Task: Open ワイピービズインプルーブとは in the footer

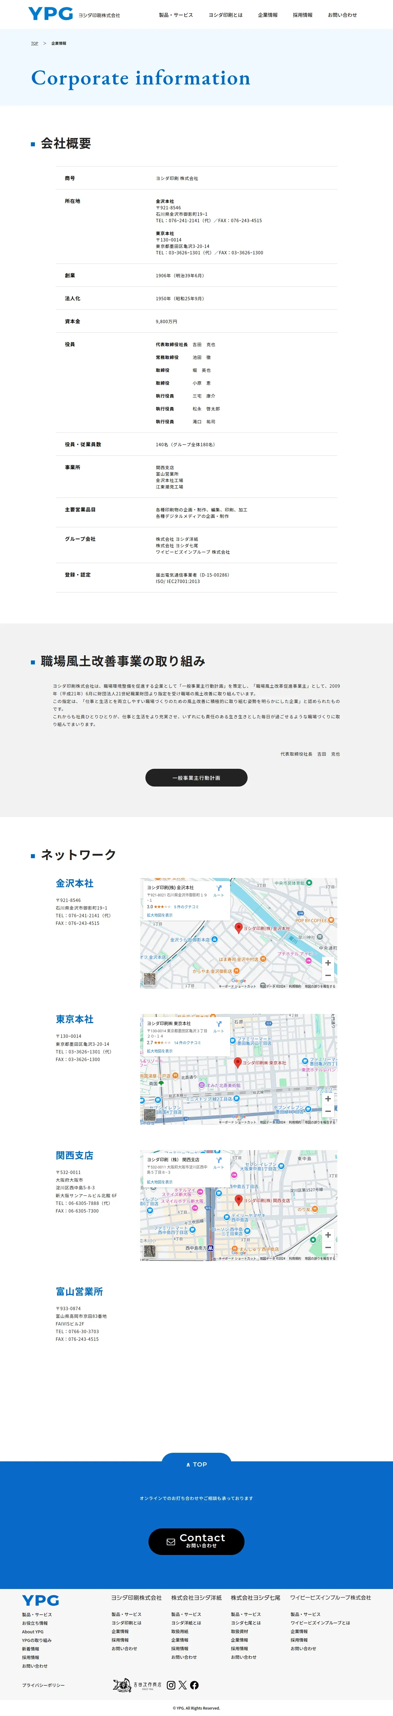Action: [x=320, y=1623]
